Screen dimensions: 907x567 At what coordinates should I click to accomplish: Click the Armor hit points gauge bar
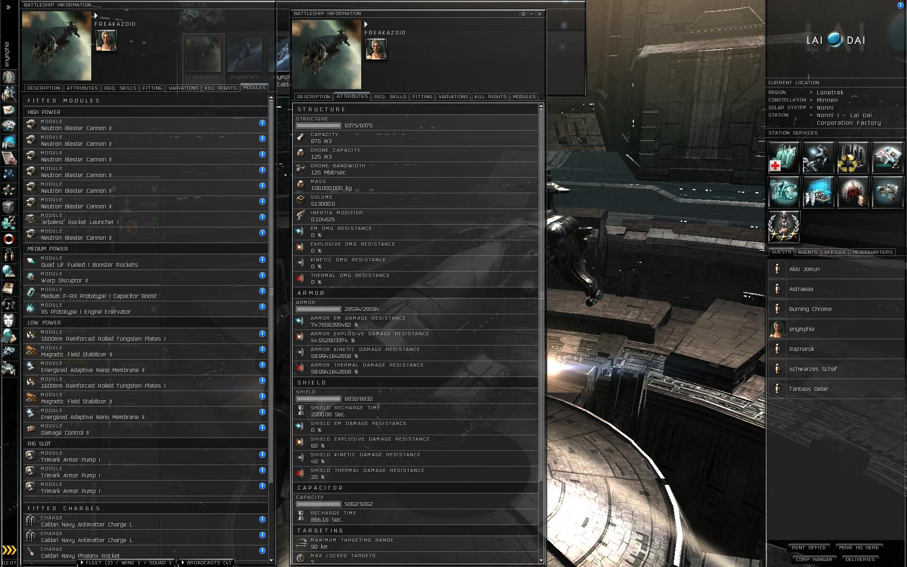(318, 309)
